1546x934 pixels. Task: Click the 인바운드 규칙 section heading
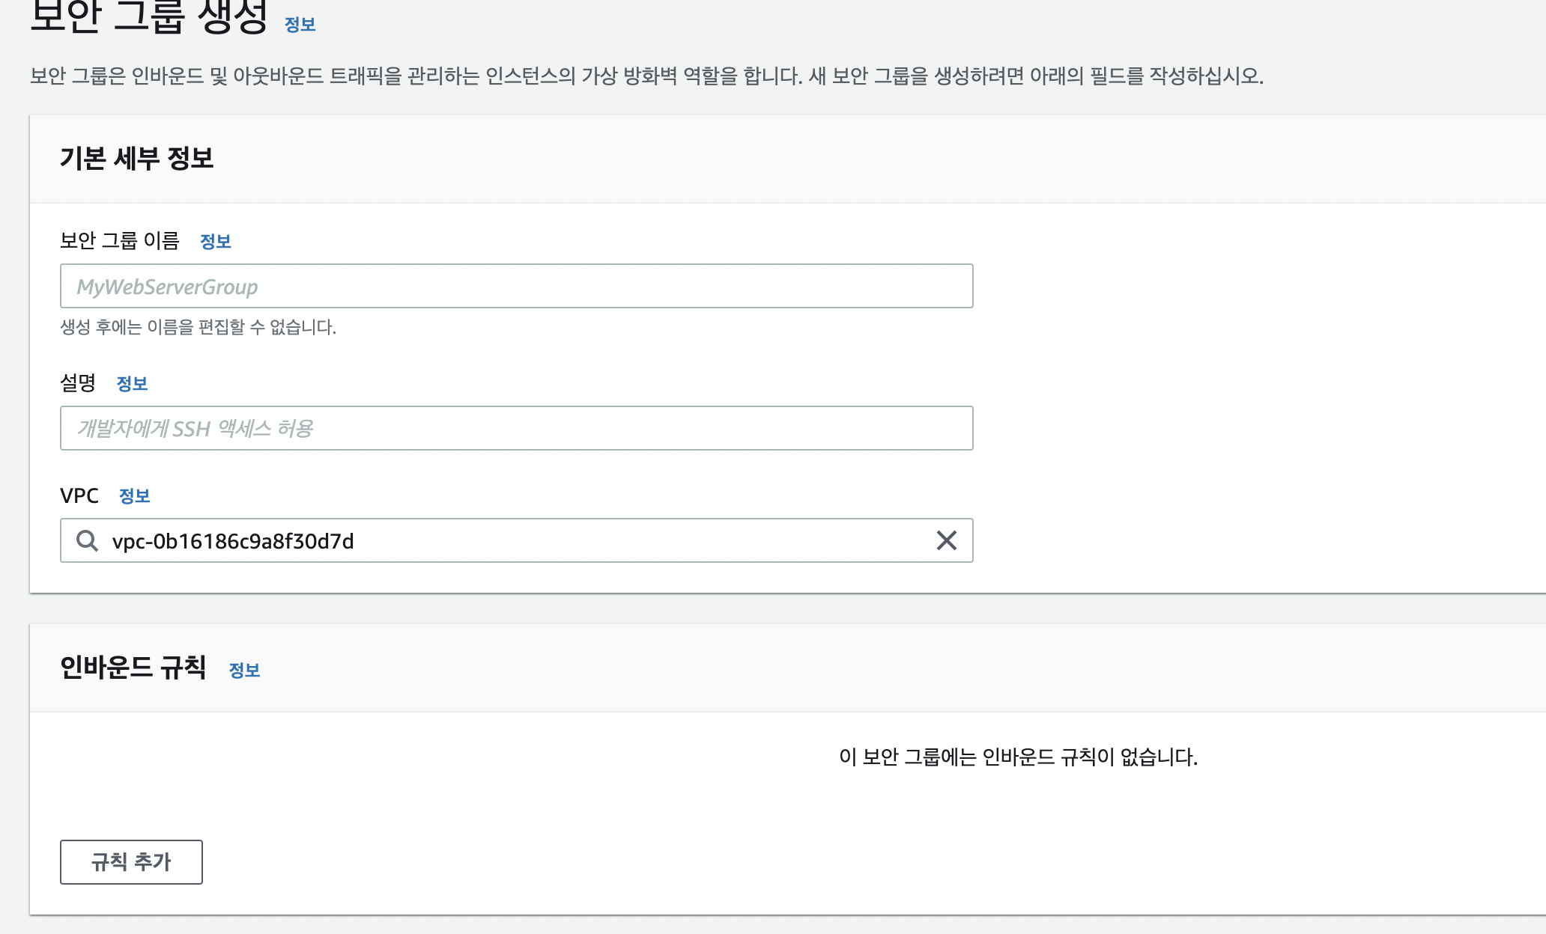[133, 668]
